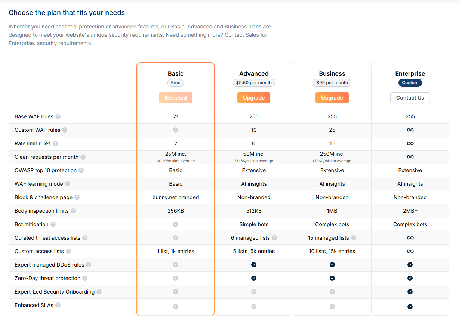459x325 pixels.
Task: Click Enterprise checkmark for Expert-Led Security Onboarding
Action: tap(410, 292)
